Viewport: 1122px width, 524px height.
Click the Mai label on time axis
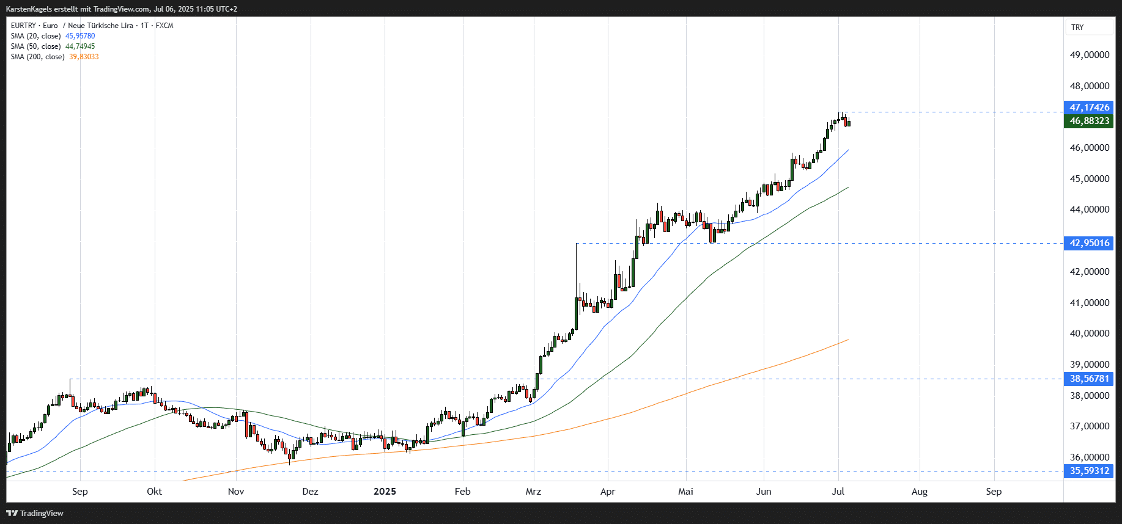click(x=686, y=492)
